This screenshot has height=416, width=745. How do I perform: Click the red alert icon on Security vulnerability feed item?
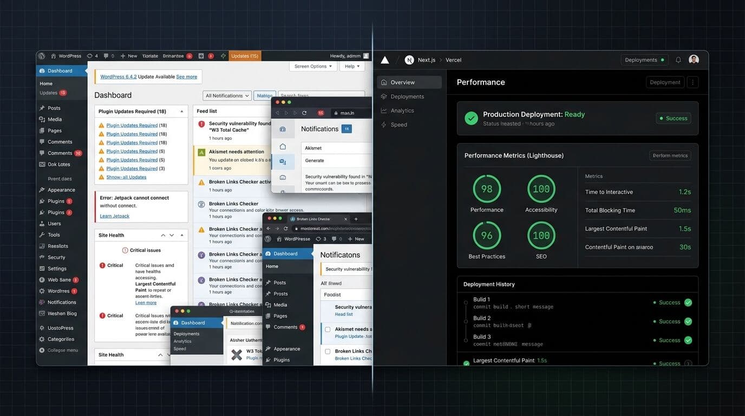(201, 124)
